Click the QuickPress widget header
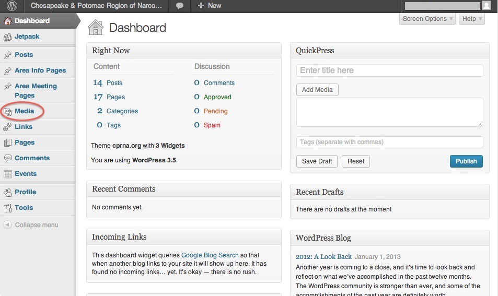 tap(390, 51)
